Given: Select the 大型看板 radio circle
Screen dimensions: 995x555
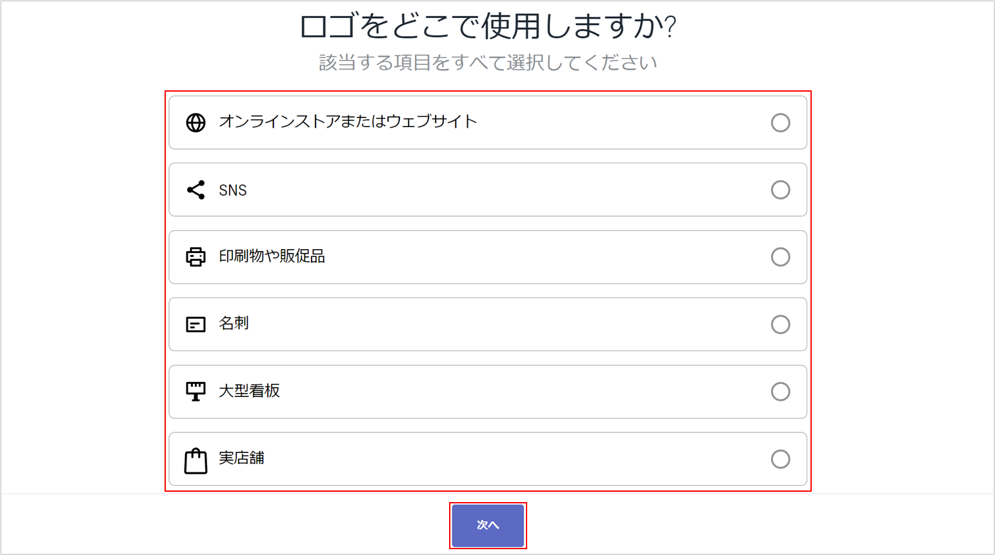Looking at the screenshot, I should click(780, 391).
